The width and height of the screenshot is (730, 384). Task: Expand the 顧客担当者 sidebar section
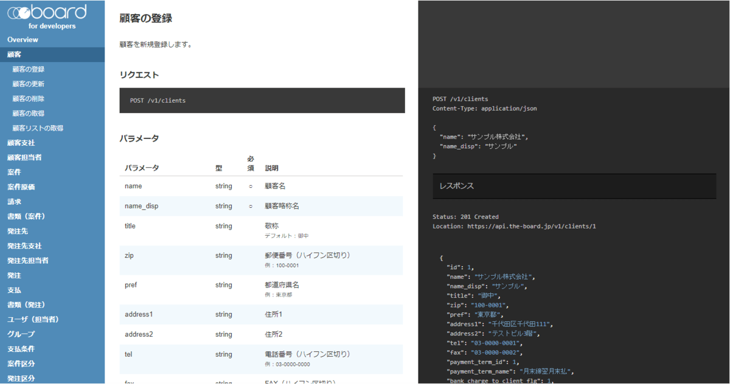[24, 157]
